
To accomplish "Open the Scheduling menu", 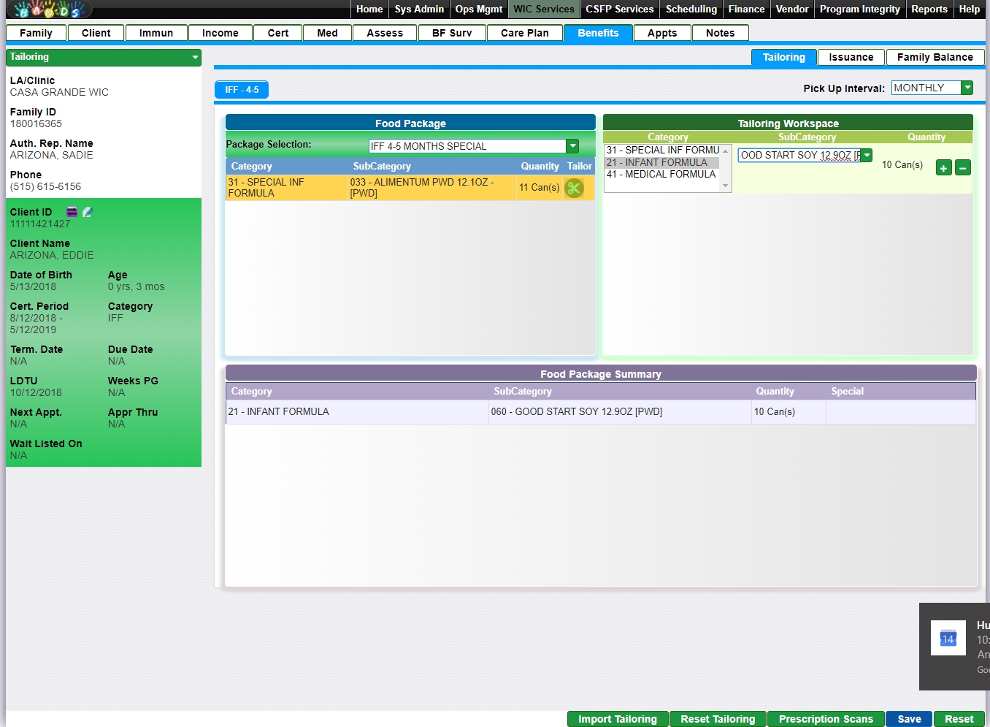I will (691, 9).
